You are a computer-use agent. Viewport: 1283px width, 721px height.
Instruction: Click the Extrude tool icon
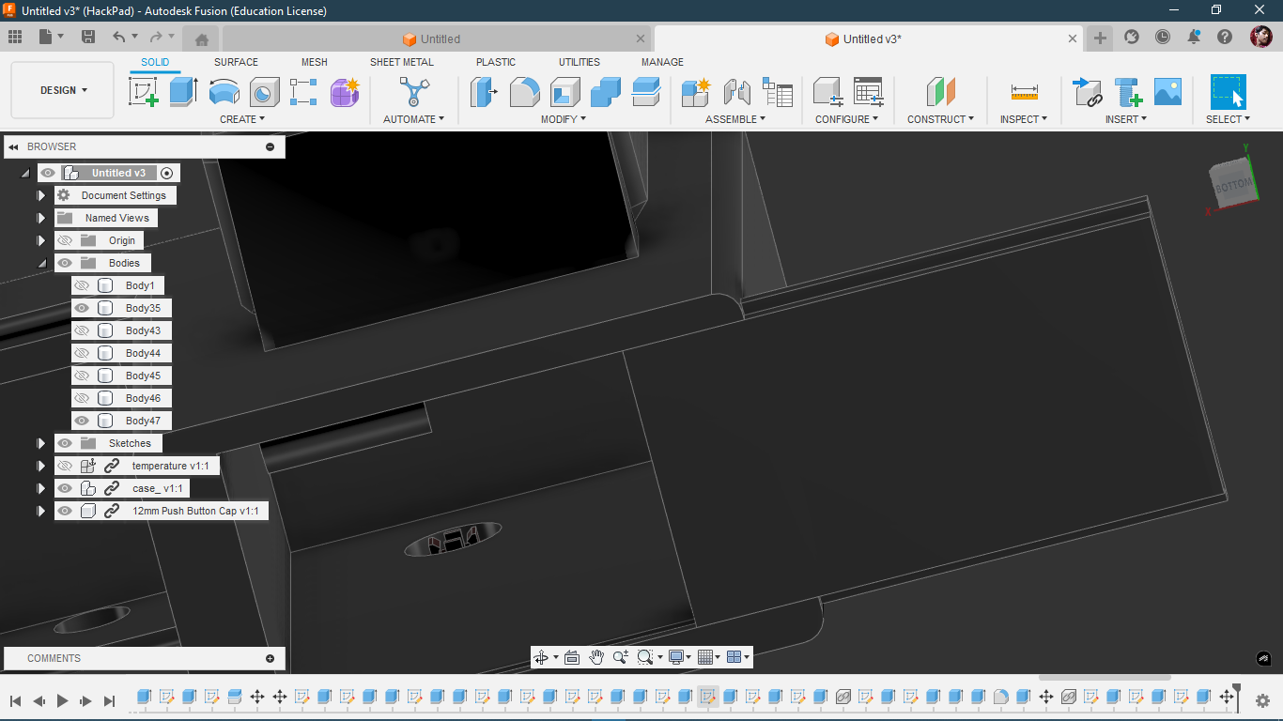183,92
